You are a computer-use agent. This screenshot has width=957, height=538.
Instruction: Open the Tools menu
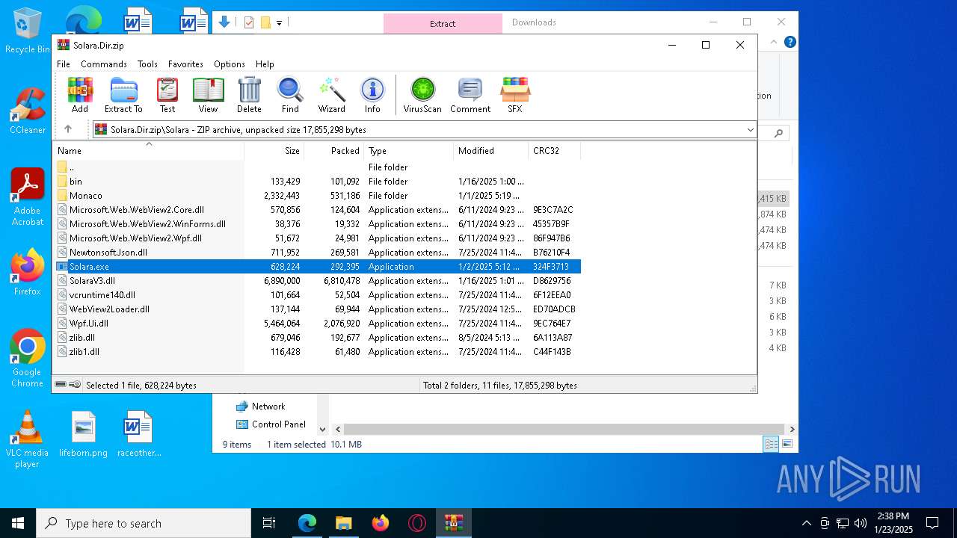pos(147,64)
